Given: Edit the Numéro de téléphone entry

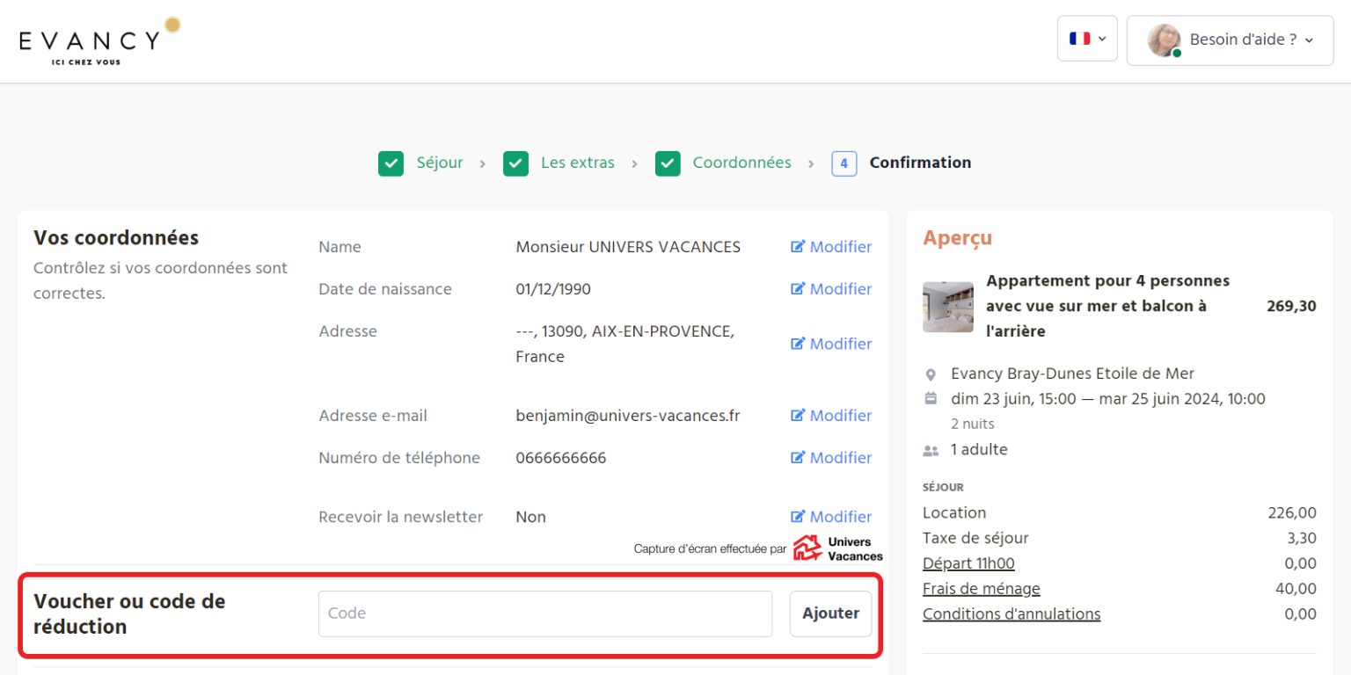Looking at the screenshot, I should click(x=830, y=458).
